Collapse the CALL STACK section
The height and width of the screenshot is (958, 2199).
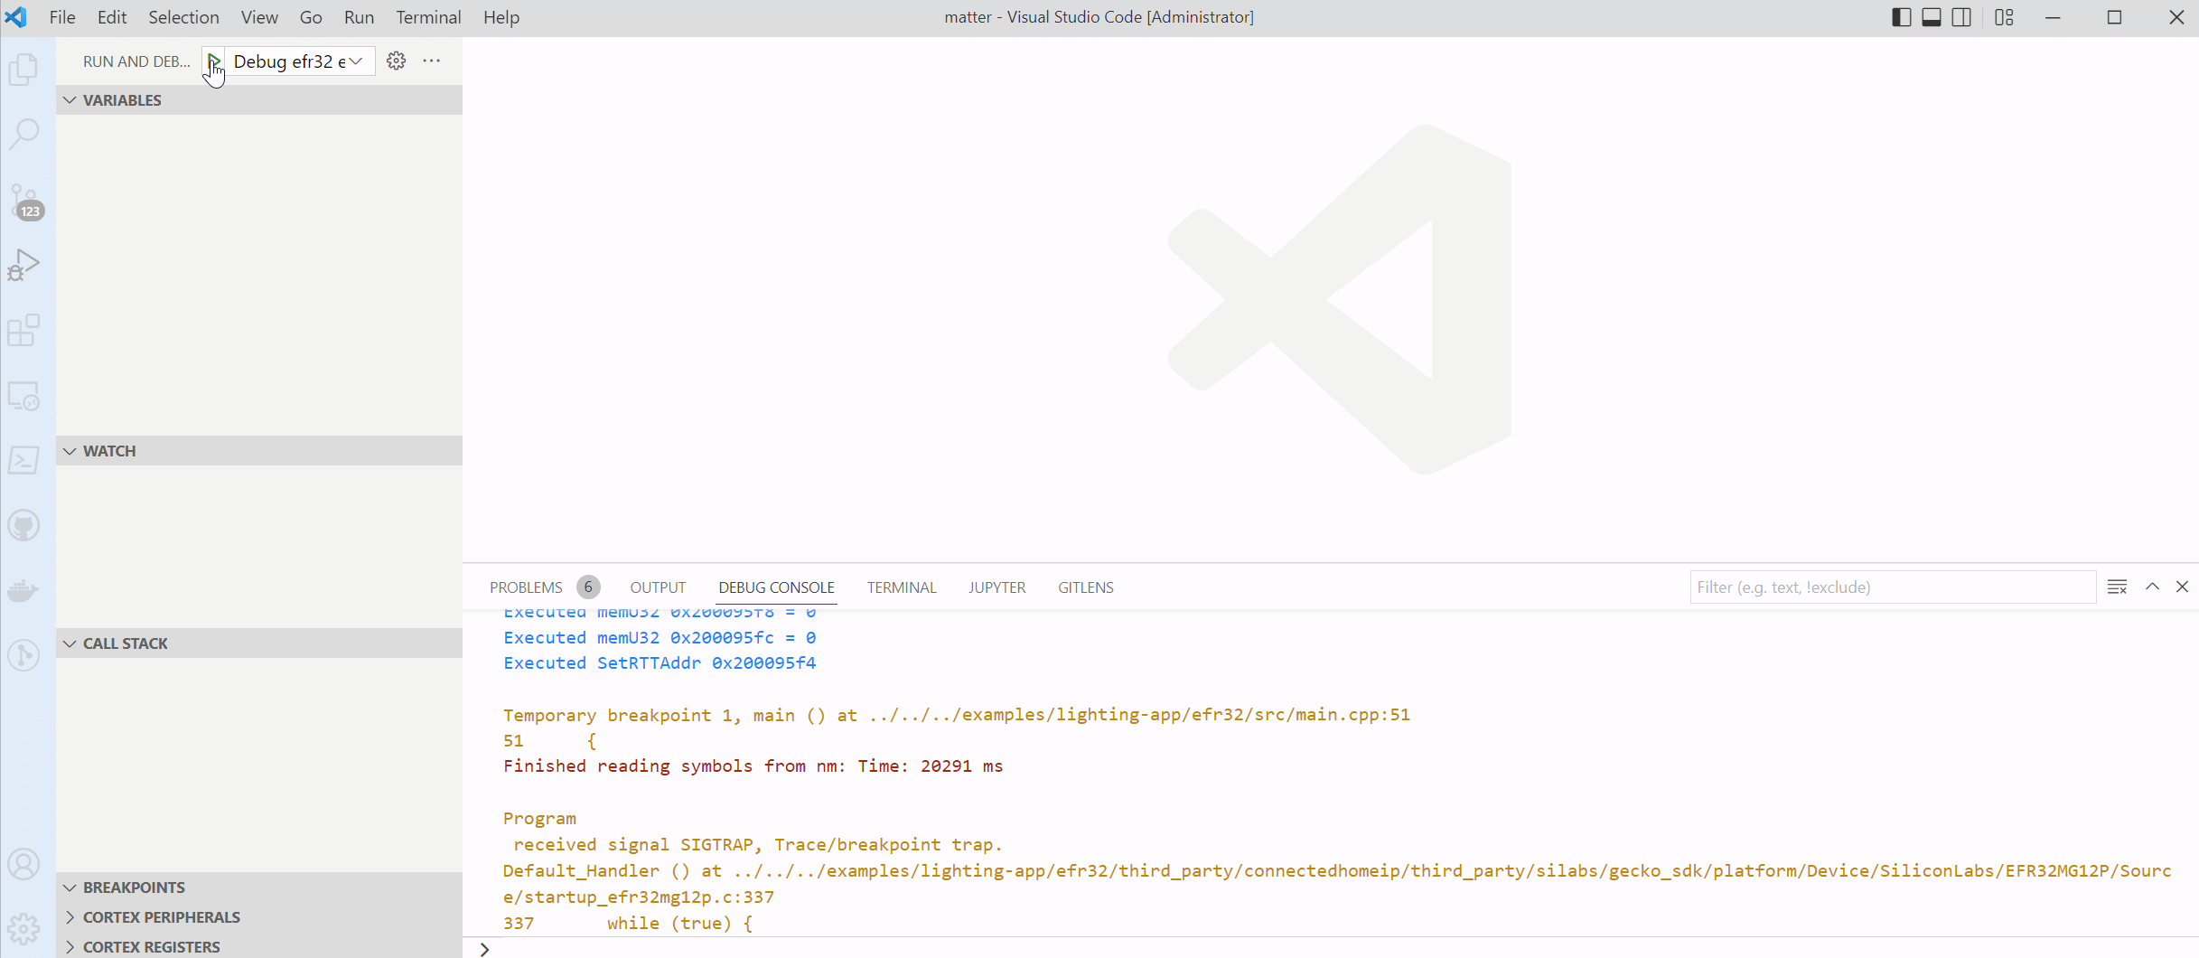[x=259, y=643]
